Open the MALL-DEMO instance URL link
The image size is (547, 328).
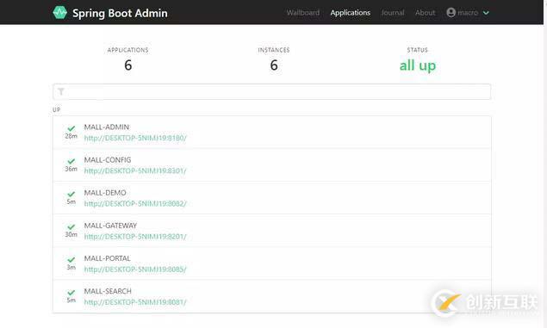tap(135, 203)
